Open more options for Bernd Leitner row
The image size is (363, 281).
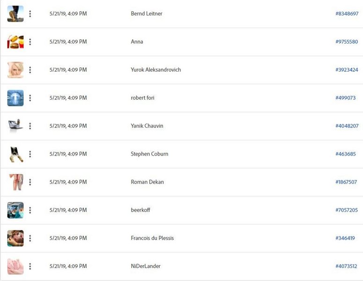tap(30, 14)
